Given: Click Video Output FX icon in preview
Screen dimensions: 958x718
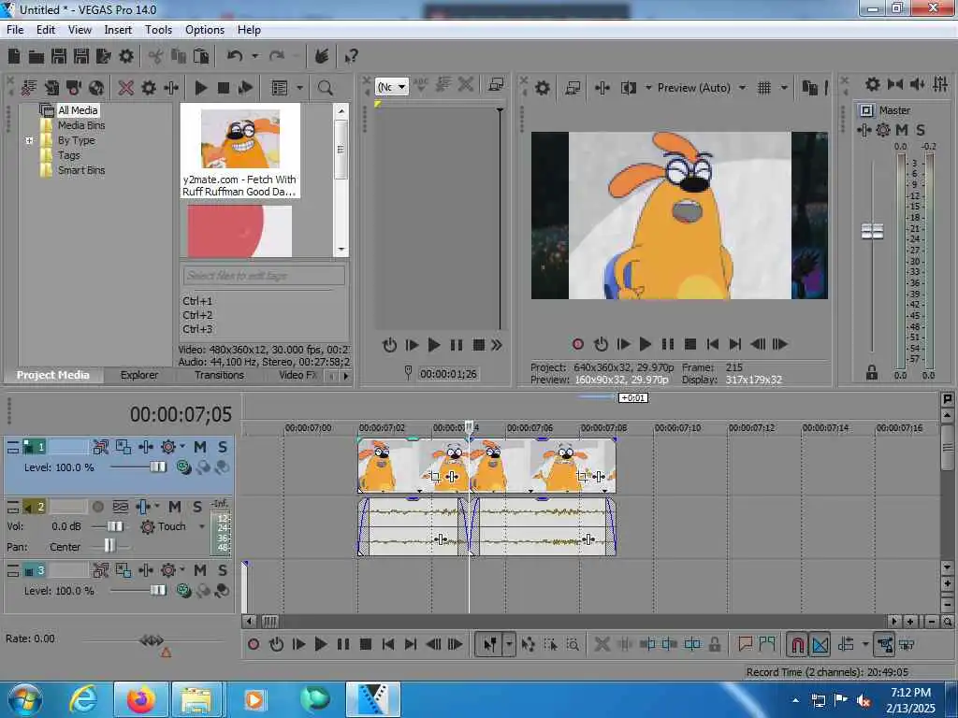Looking at the screenshot, I should pos(602,88).
